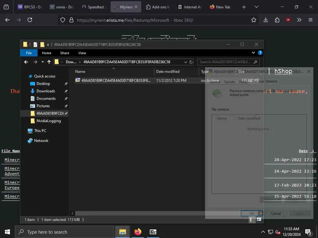Open Firefox from the taskbar
318x238 pixels.
click(x=138, y=232)
